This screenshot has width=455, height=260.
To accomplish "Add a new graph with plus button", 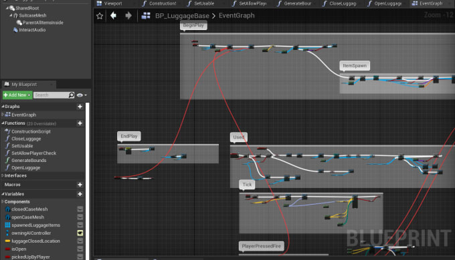I will tap(80, 107).
